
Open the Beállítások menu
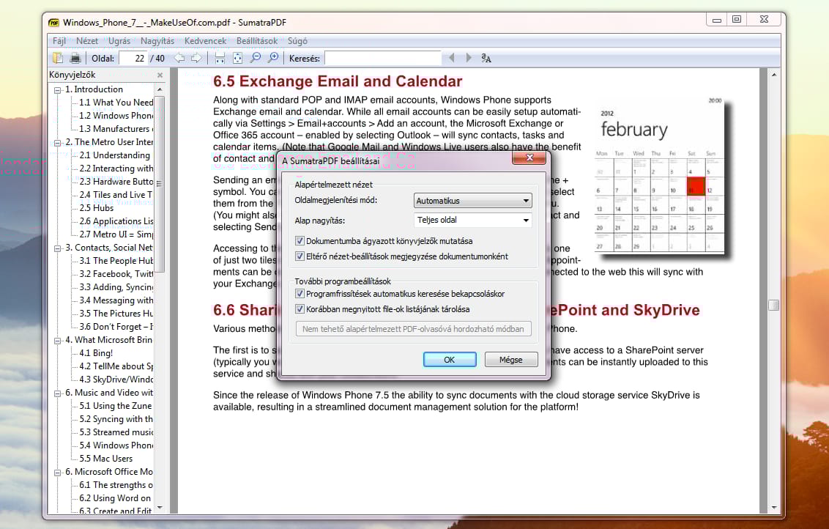[257, 41]
